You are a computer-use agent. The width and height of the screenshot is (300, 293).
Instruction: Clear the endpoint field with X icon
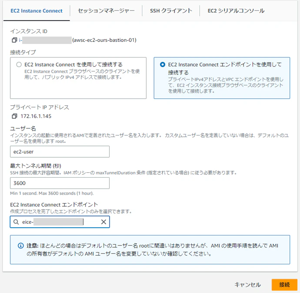coord(104,222)
